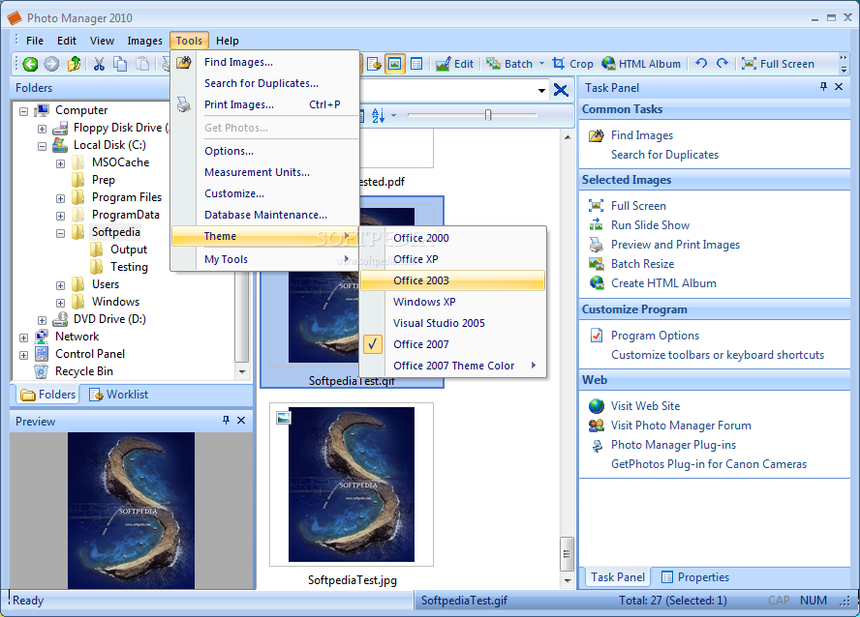This screenshot has width=860, height=617.
Task: Pin the Preview panel with pushpin icon
Action: [226, 420]
